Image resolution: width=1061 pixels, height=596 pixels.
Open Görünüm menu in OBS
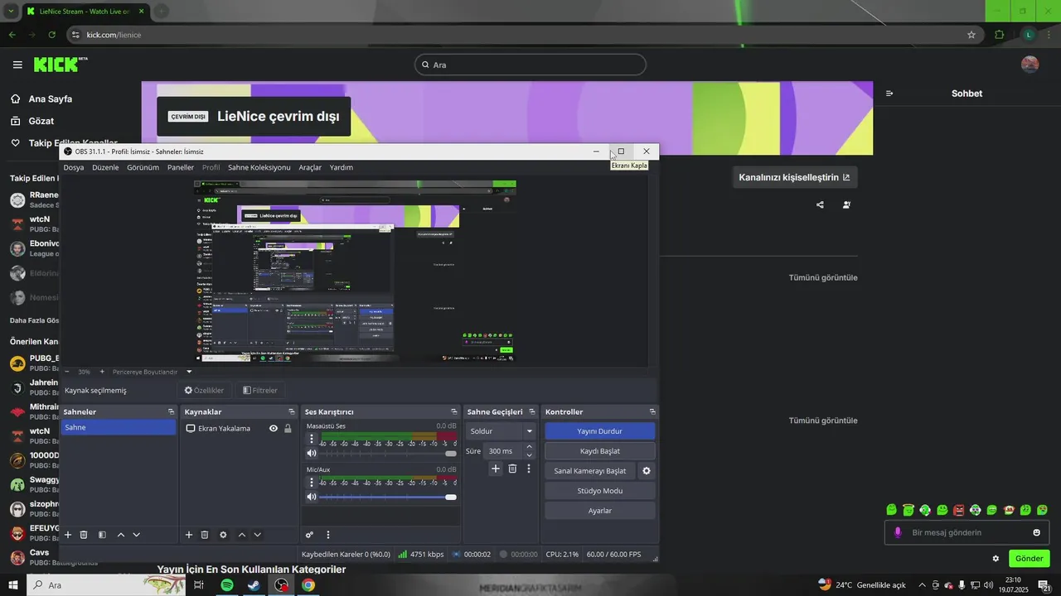(x=143, y=167)
